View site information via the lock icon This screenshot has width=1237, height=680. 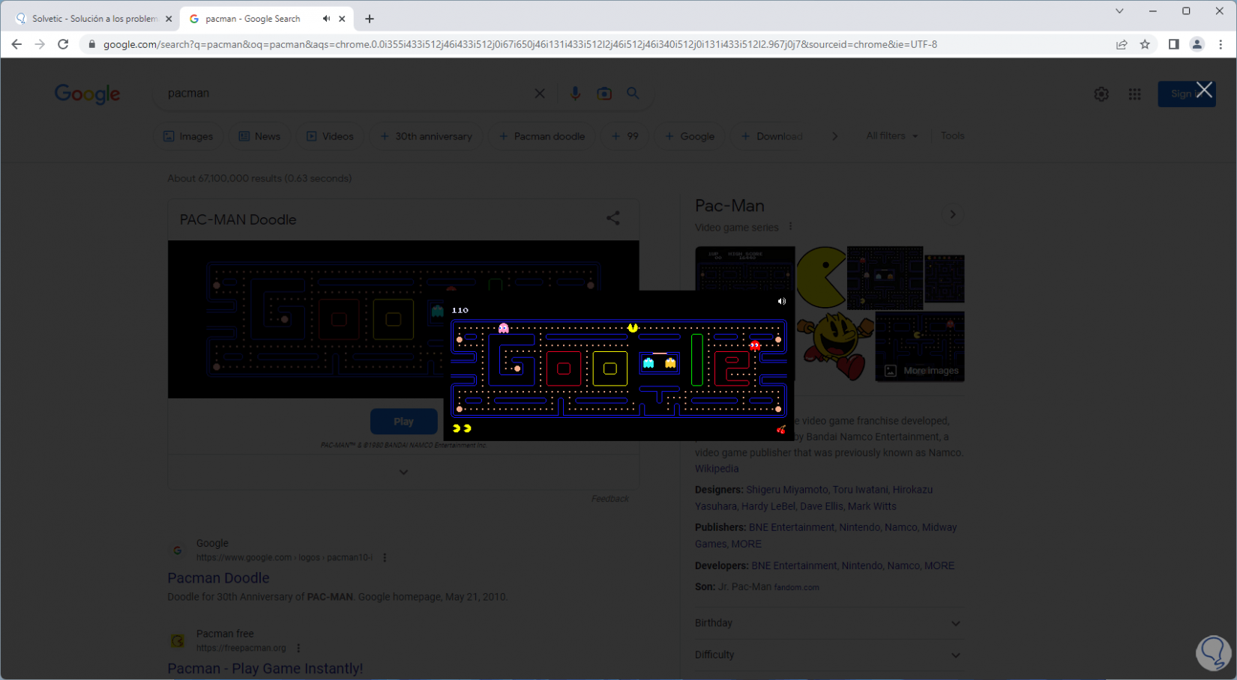pyautogui.click(x=92, y=44)
